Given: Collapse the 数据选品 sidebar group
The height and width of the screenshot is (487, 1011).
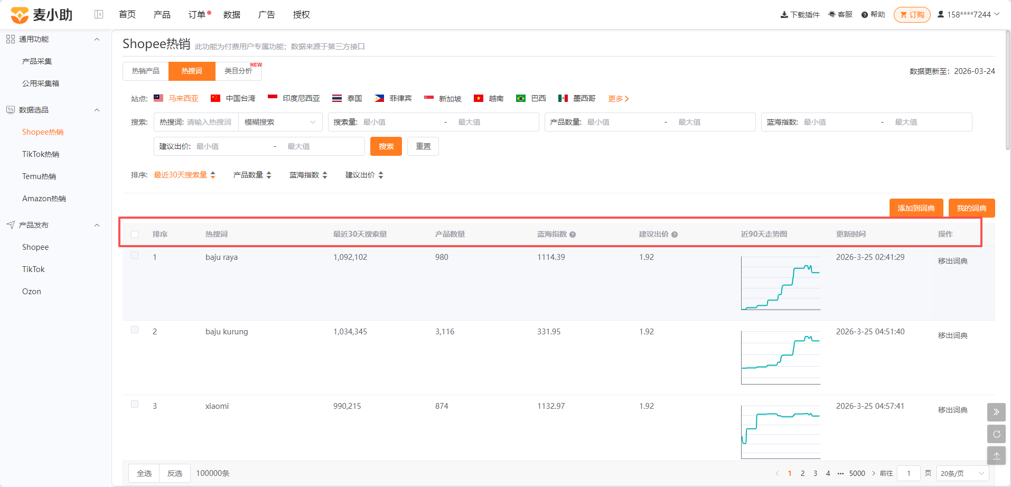Looking at the screenshot, I should click(97, 110).
